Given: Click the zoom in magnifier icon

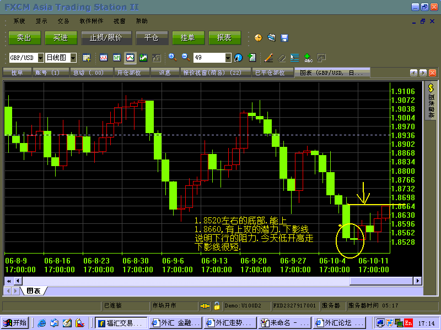Looking at the screenshot, I should [173, 57].
